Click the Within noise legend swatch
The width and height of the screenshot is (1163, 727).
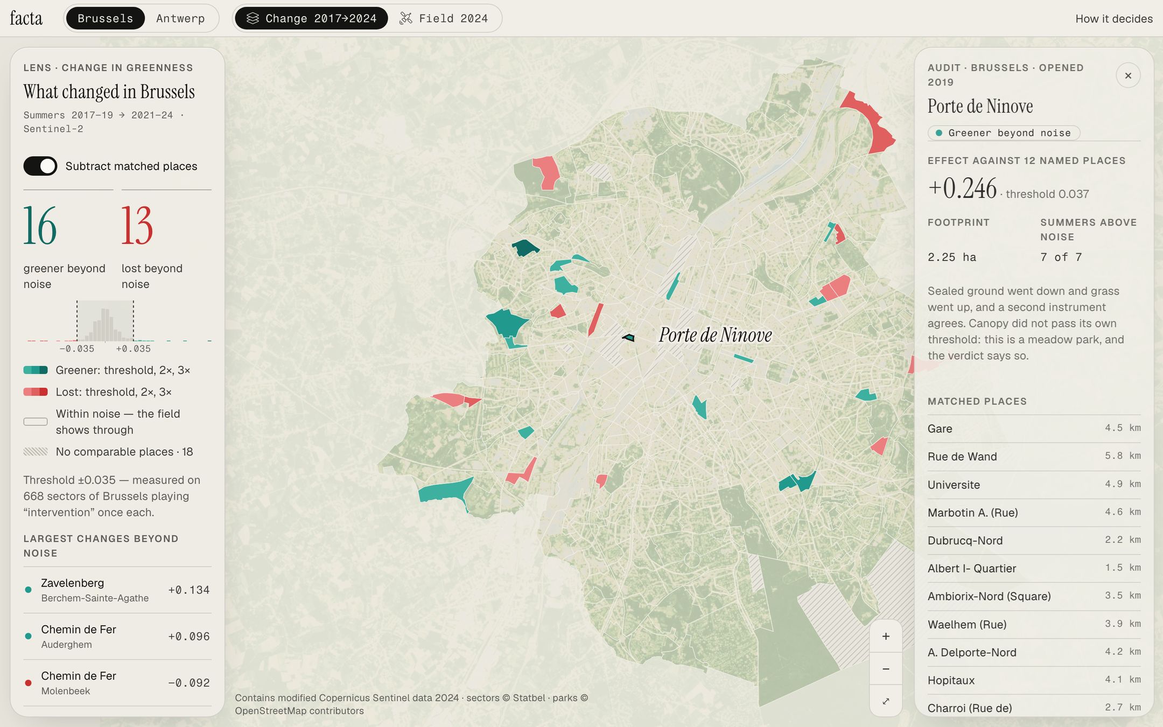point(36,422)
